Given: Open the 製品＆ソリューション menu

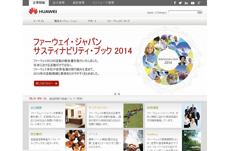Looking at the screenshot, I should click(66, 21).
